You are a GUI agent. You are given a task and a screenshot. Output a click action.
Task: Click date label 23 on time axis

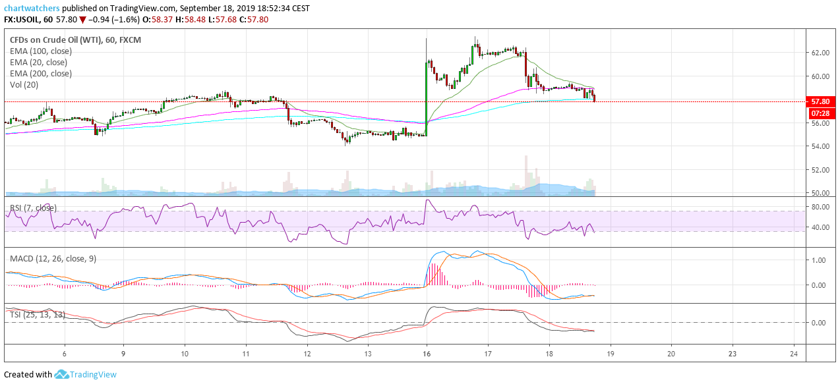(x=732, y=353)
